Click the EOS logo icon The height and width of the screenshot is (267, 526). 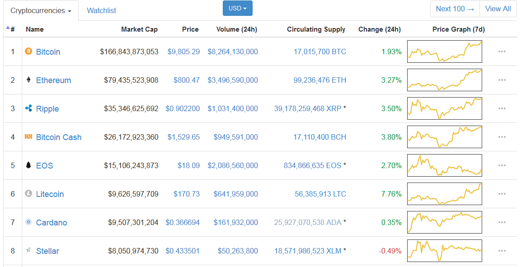(x=28, y=165)
